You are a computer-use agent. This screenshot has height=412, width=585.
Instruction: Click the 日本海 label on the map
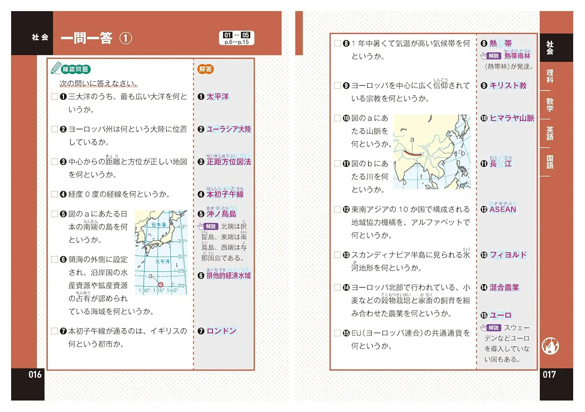pyautogui.click(x=159, y=225)
